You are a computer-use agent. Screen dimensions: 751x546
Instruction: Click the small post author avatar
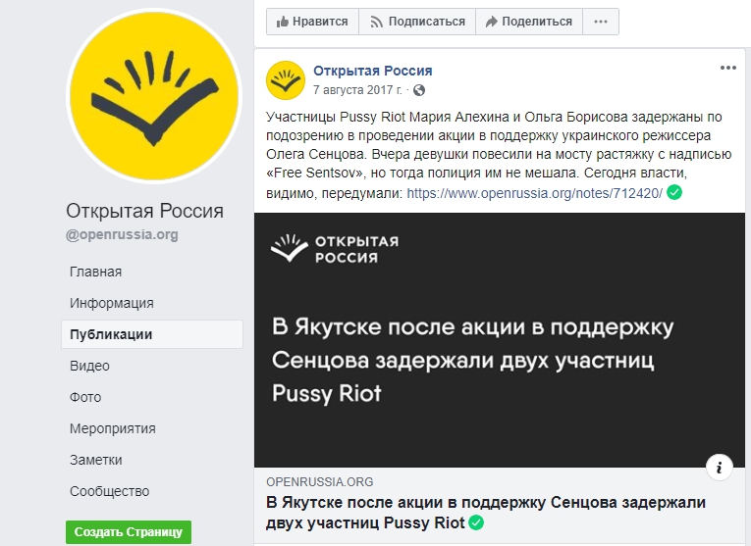[x=286, y=80]
